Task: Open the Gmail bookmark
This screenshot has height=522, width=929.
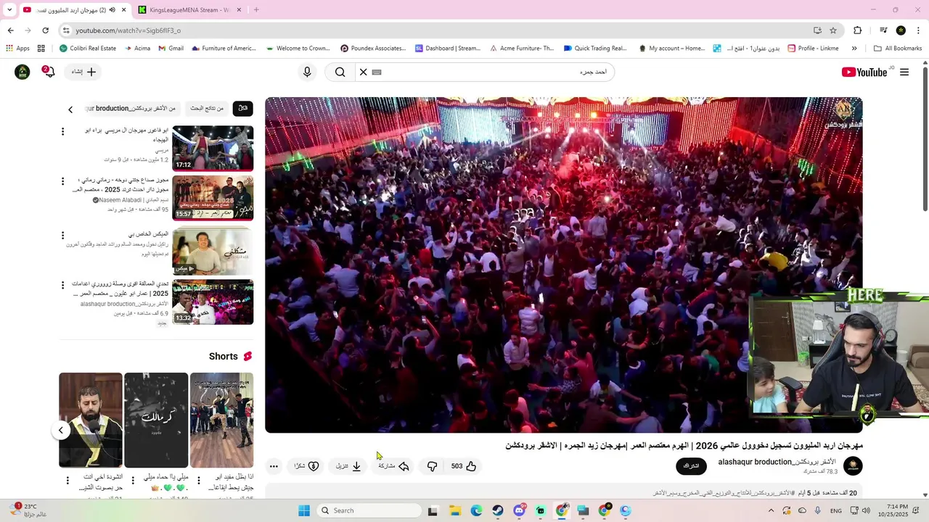Action: coord(170,49)
